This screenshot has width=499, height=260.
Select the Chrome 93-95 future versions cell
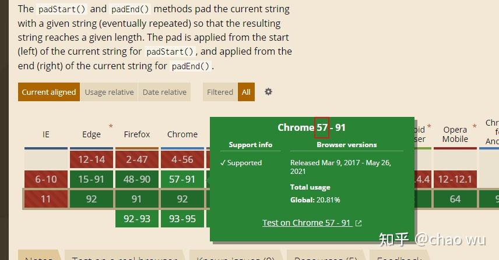tap(182, 219)
